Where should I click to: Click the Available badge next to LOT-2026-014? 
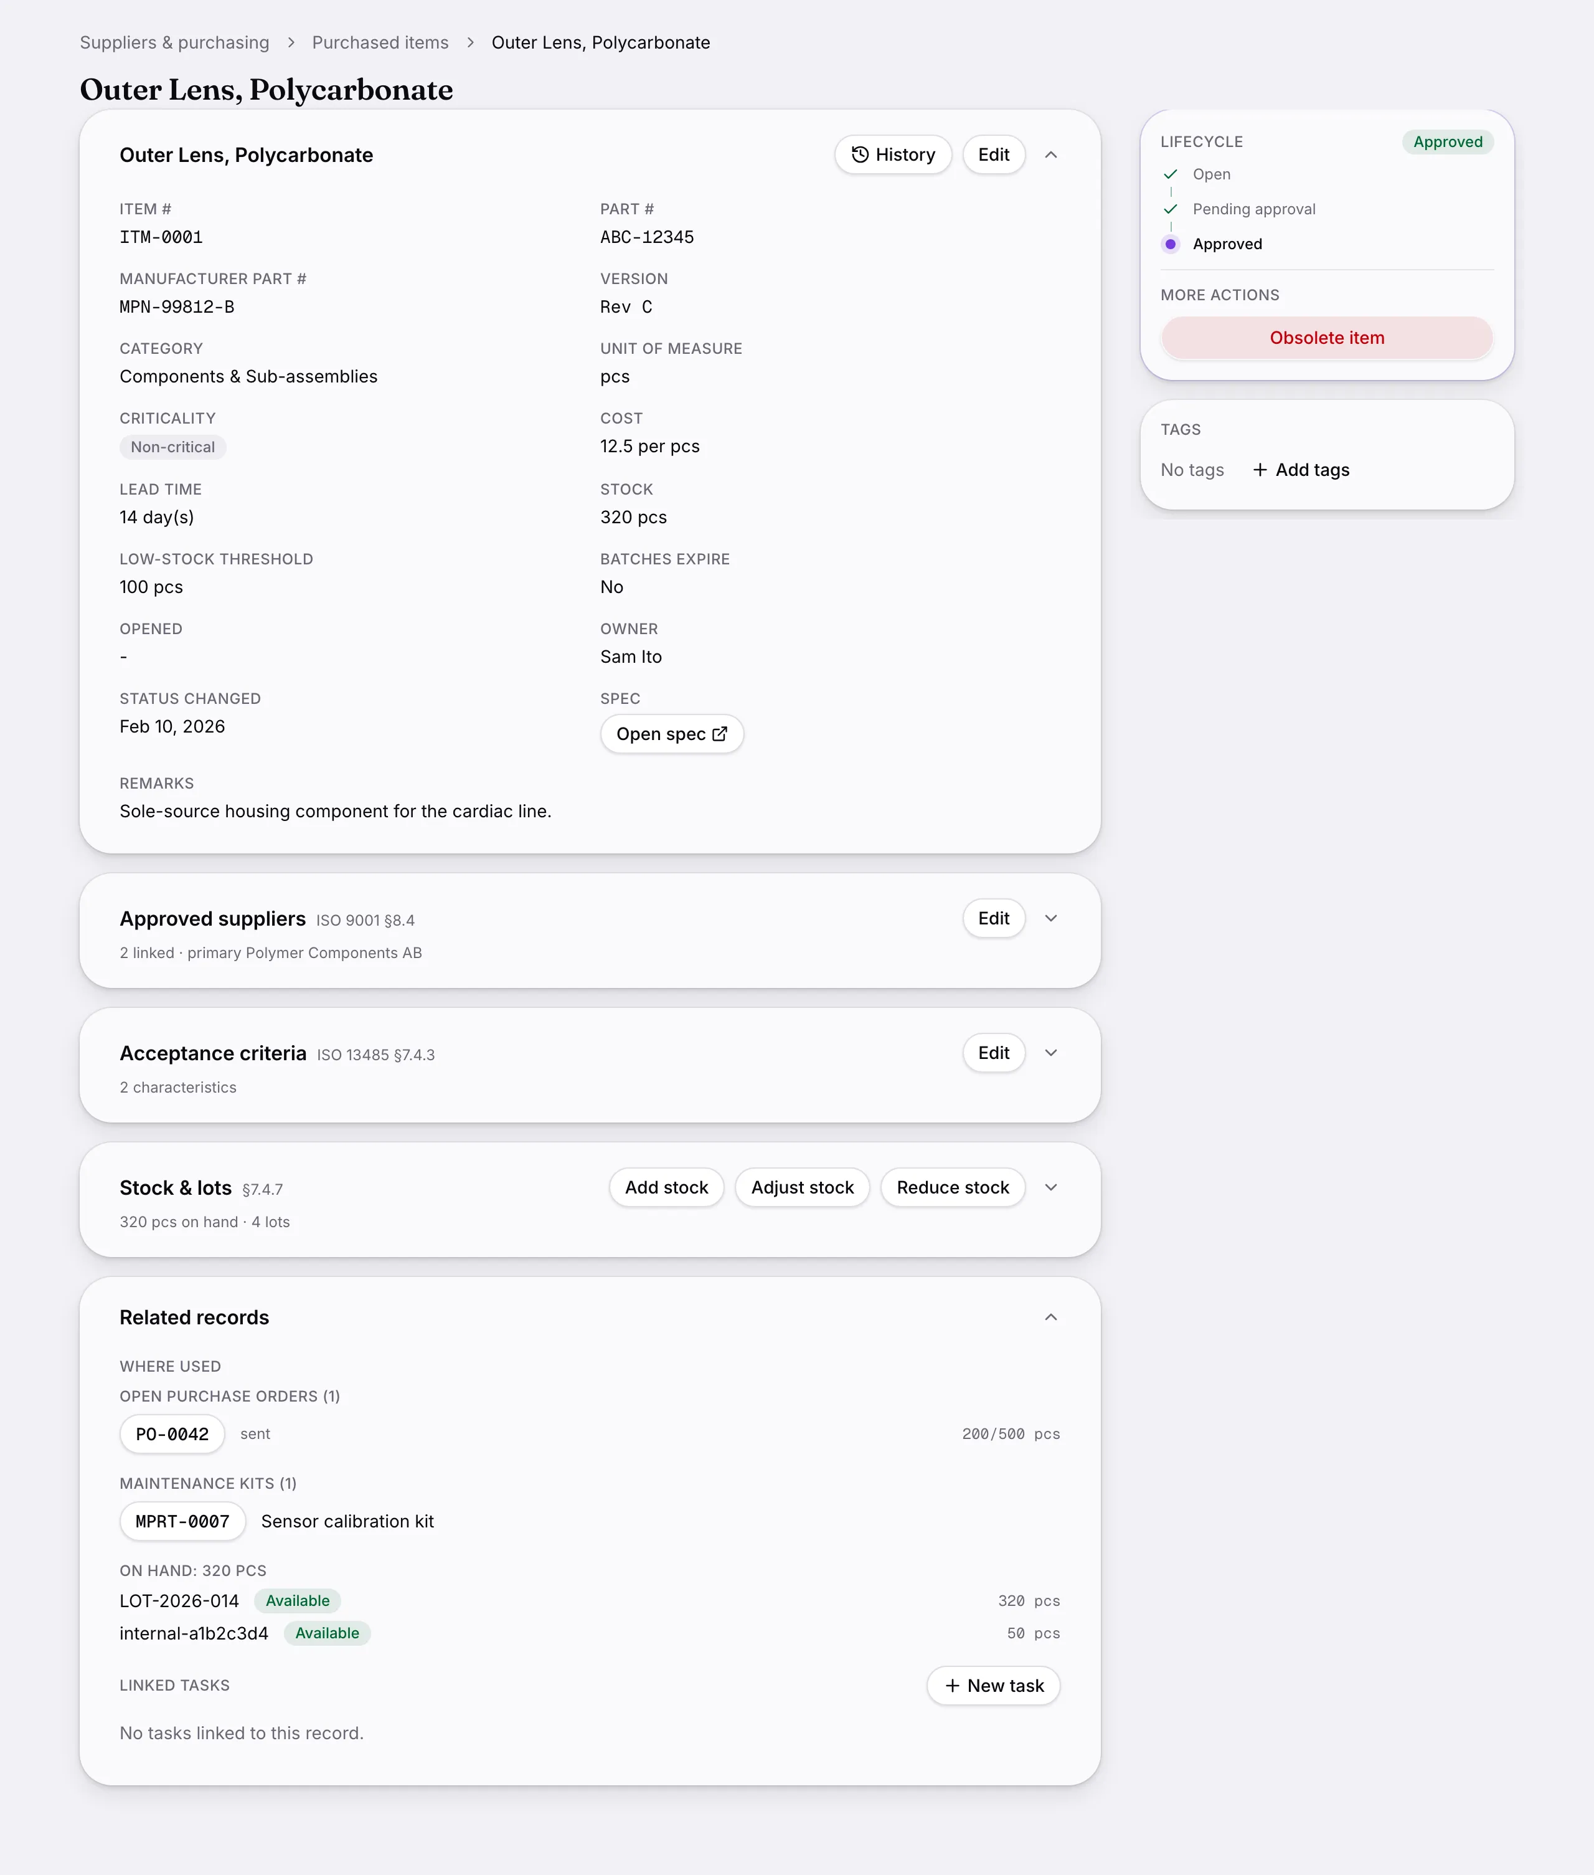[x=297, y=1601]
